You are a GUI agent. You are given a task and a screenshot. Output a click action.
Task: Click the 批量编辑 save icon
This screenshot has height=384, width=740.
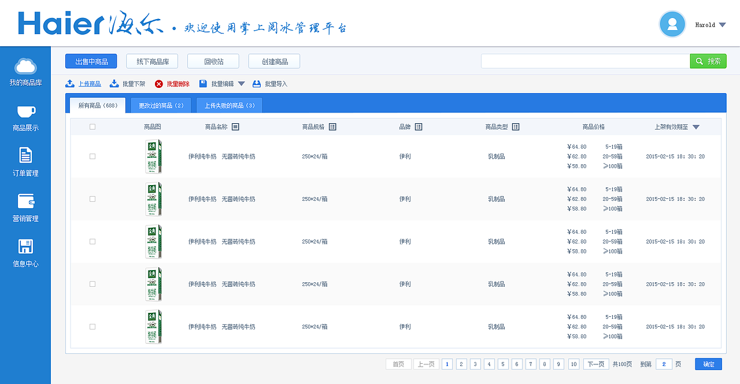click(203, 84)
